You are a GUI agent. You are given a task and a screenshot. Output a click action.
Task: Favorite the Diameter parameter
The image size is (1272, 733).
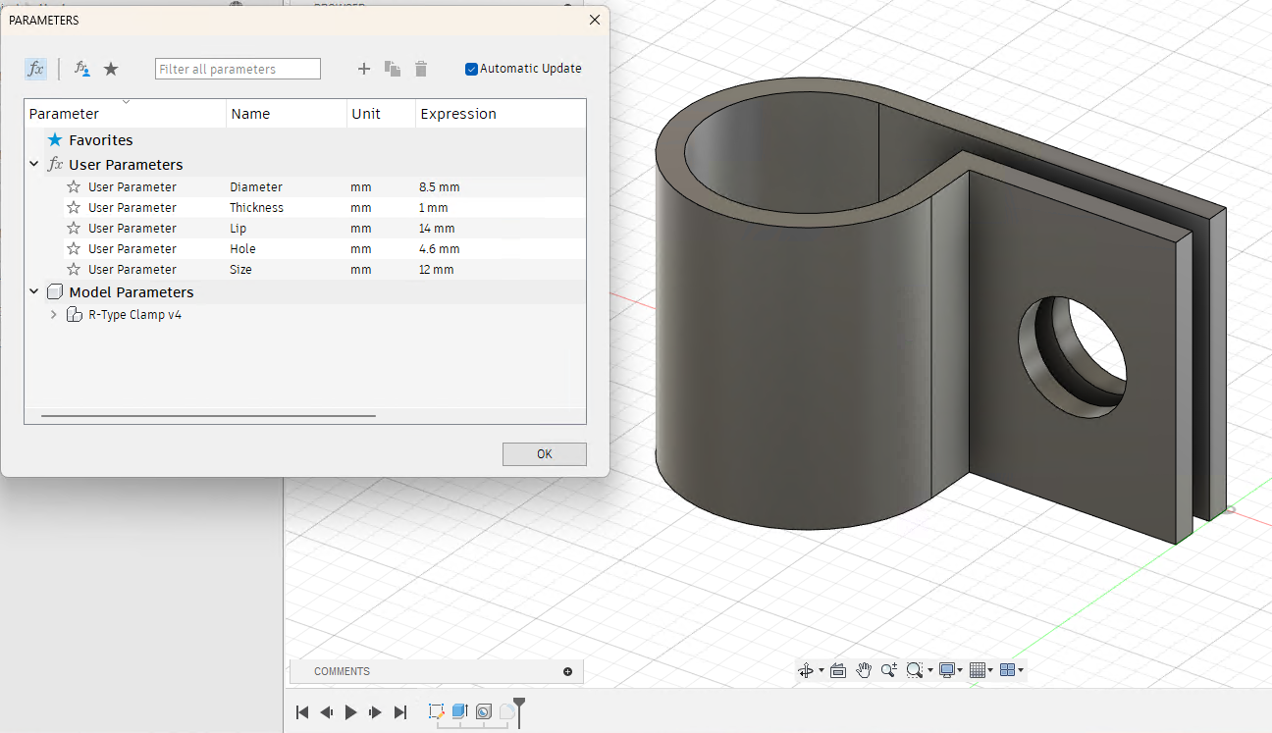coord(74,186)
